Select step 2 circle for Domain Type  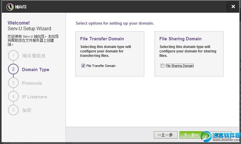[13, 69]
